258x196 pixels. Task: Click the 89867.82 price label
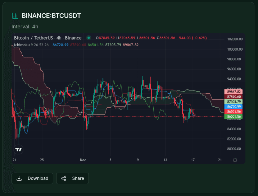coord(233,92)
